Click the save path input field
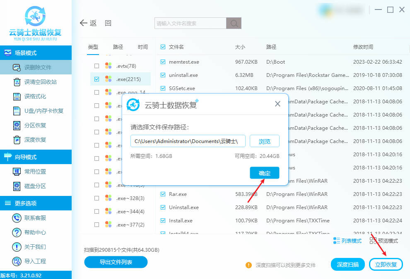 coord(188,141)
